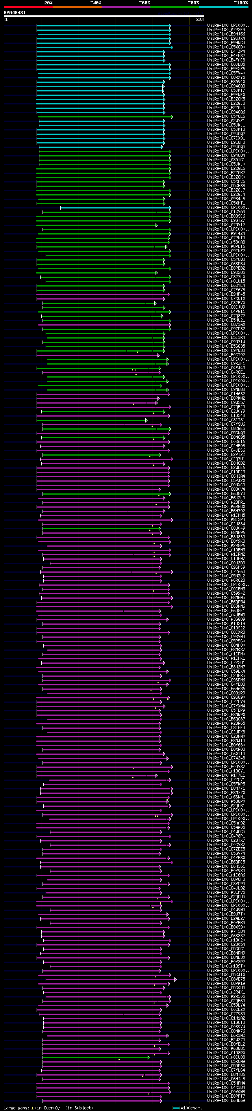Image resolution: width=252 pixels, height=1111 pixels.
Task: Click the orange ~40% identity legend segment
Action: tap(78, 7)
